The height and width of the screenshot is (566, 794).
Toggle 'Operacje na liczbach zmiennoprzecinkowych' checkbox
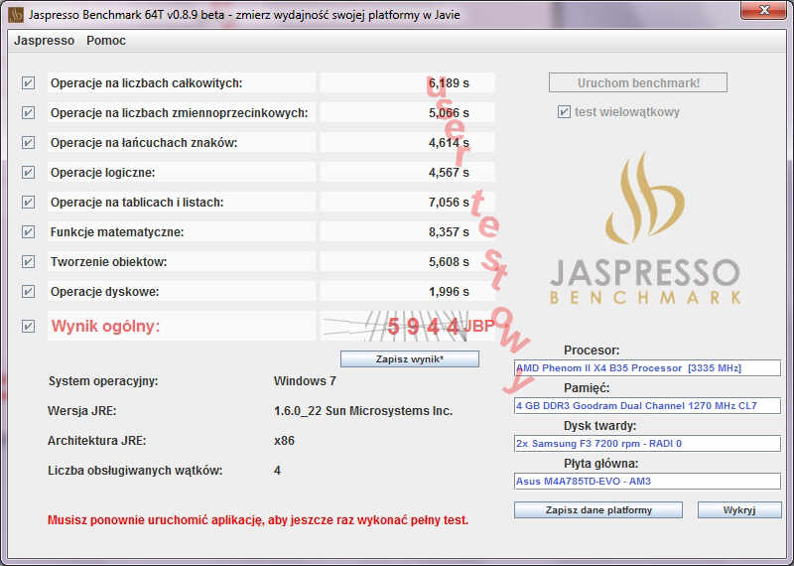tap(29, 112)
